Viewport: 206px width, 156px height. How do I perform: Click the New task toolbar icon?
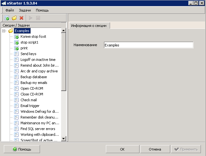point(7,18)
